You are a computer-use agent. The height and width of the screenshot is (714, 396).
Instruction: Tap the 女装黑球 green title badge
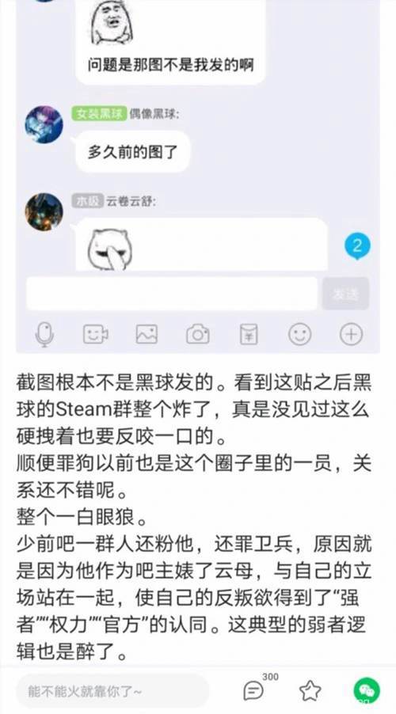(99, 113)
